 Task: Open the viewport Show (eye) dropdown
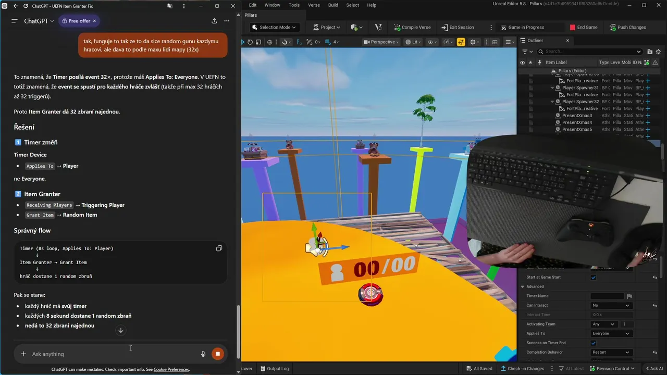tap(432, 42)
